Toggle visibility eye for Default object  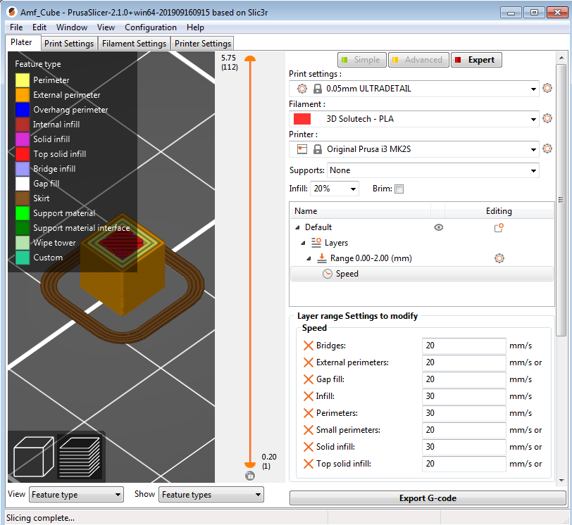[x=439, y=227]
